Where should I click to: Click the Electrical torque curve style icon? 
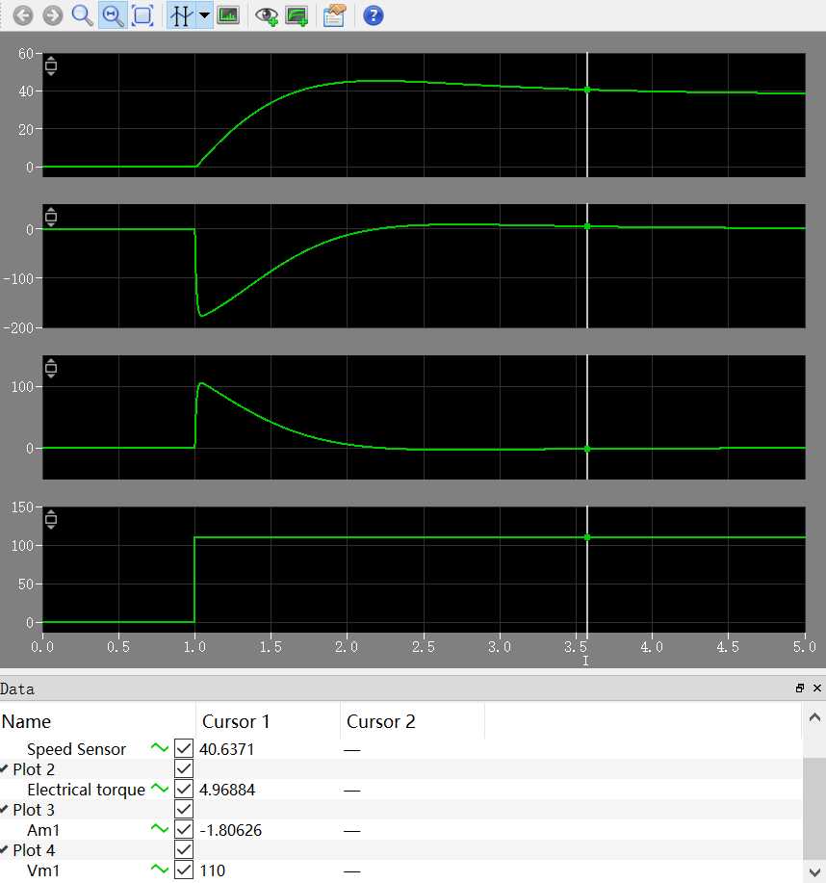click(160, 789)
